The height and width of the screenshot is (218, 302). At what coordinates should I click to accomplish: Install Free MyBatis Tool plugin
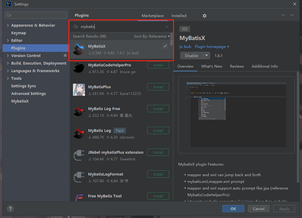[158, 196]
